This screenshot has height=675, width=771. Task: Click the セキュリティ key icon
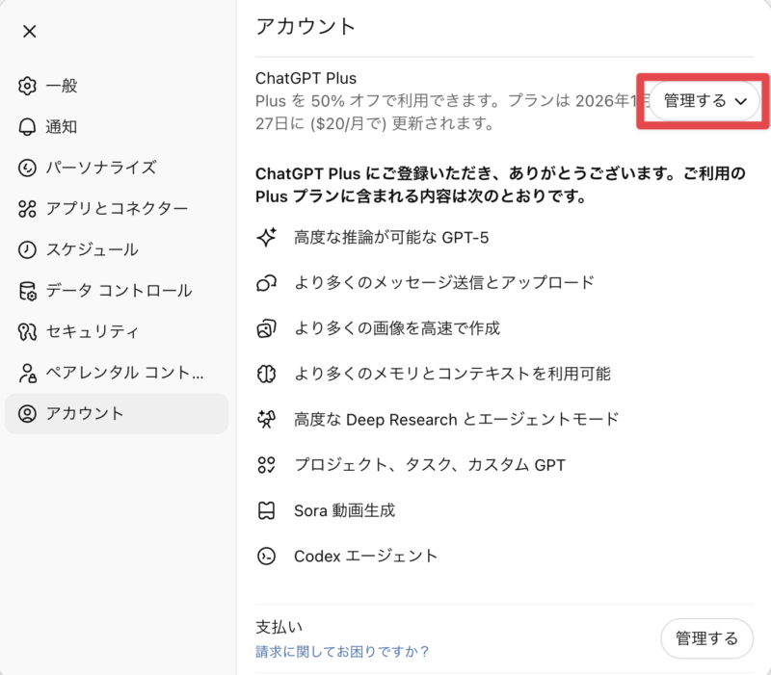click(x=27, y=331)
